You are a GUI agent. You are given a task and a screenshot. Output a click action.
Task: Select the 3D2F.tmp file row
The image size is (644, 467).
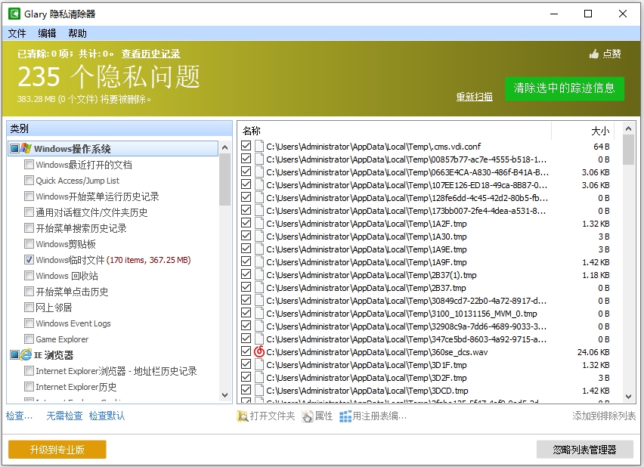(426, 378)
